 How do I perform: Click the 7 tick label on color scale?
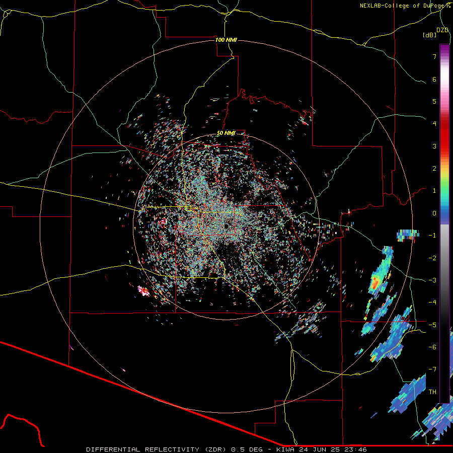pos(434,56)
